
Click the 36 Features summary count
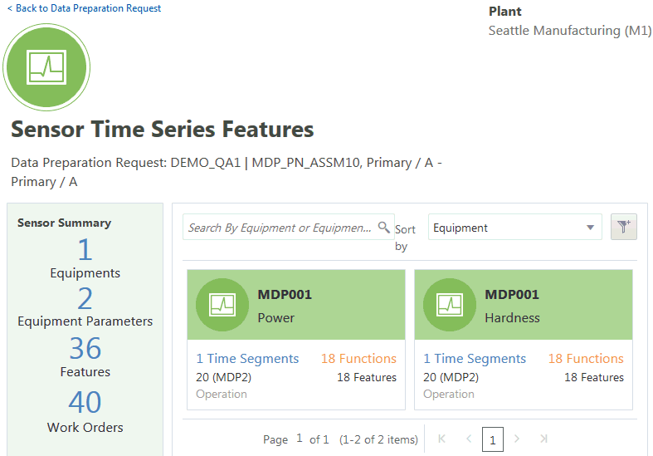click(x=85, y=349)
